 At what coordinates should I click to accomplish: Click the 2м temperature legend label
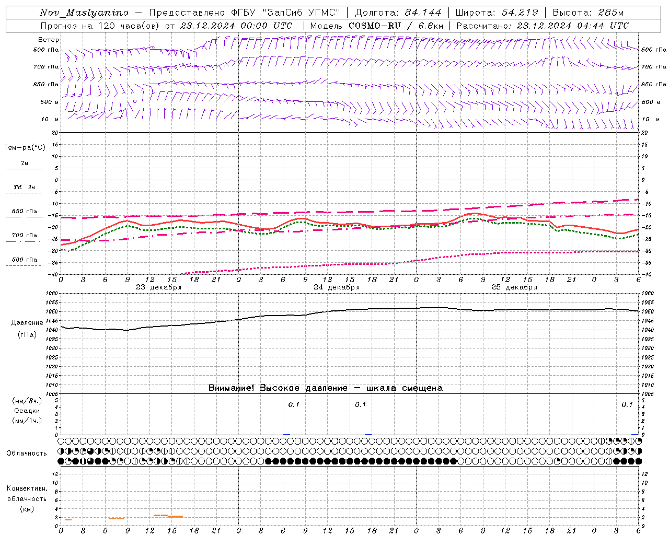click(x=25, y=163)
